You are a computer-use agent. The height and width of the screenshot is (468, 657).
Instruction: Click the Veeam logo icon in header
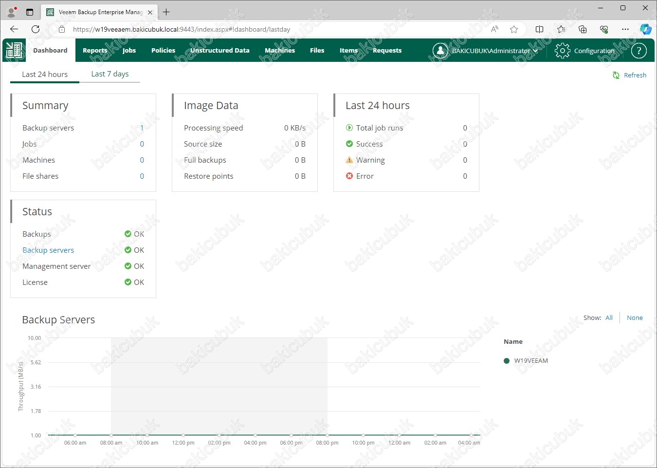click(x=14, y=50)
